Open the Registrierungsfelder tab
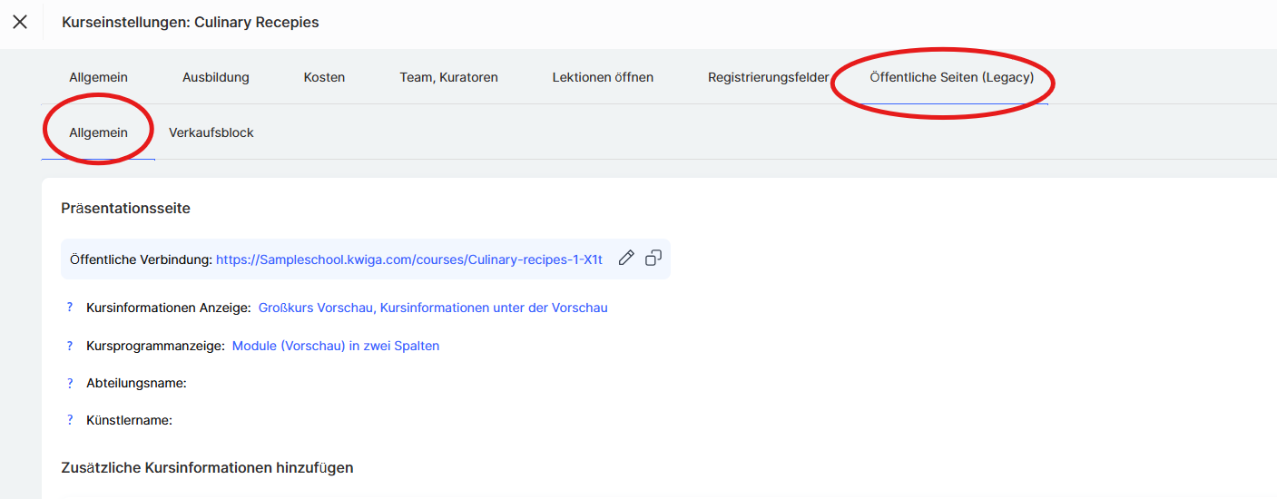Screen dimensions: 1277x499 [x=768, y=77]
